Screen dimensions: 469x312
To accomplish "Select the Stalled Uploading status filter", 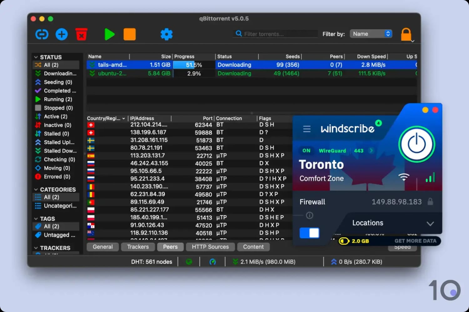I will 56,142.
